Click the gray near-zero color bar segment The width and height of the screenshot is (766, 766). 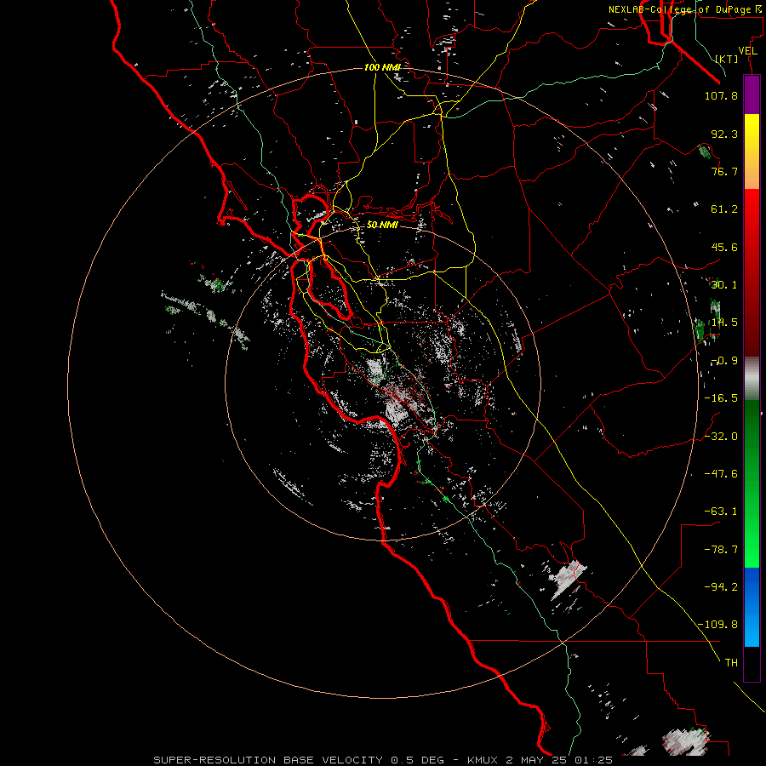point(752,379)
